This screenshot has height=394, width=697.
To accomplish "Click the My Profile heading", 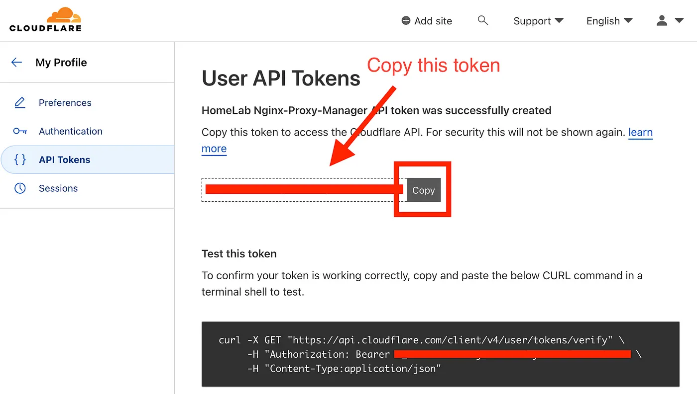I will [x=61, y=63].
